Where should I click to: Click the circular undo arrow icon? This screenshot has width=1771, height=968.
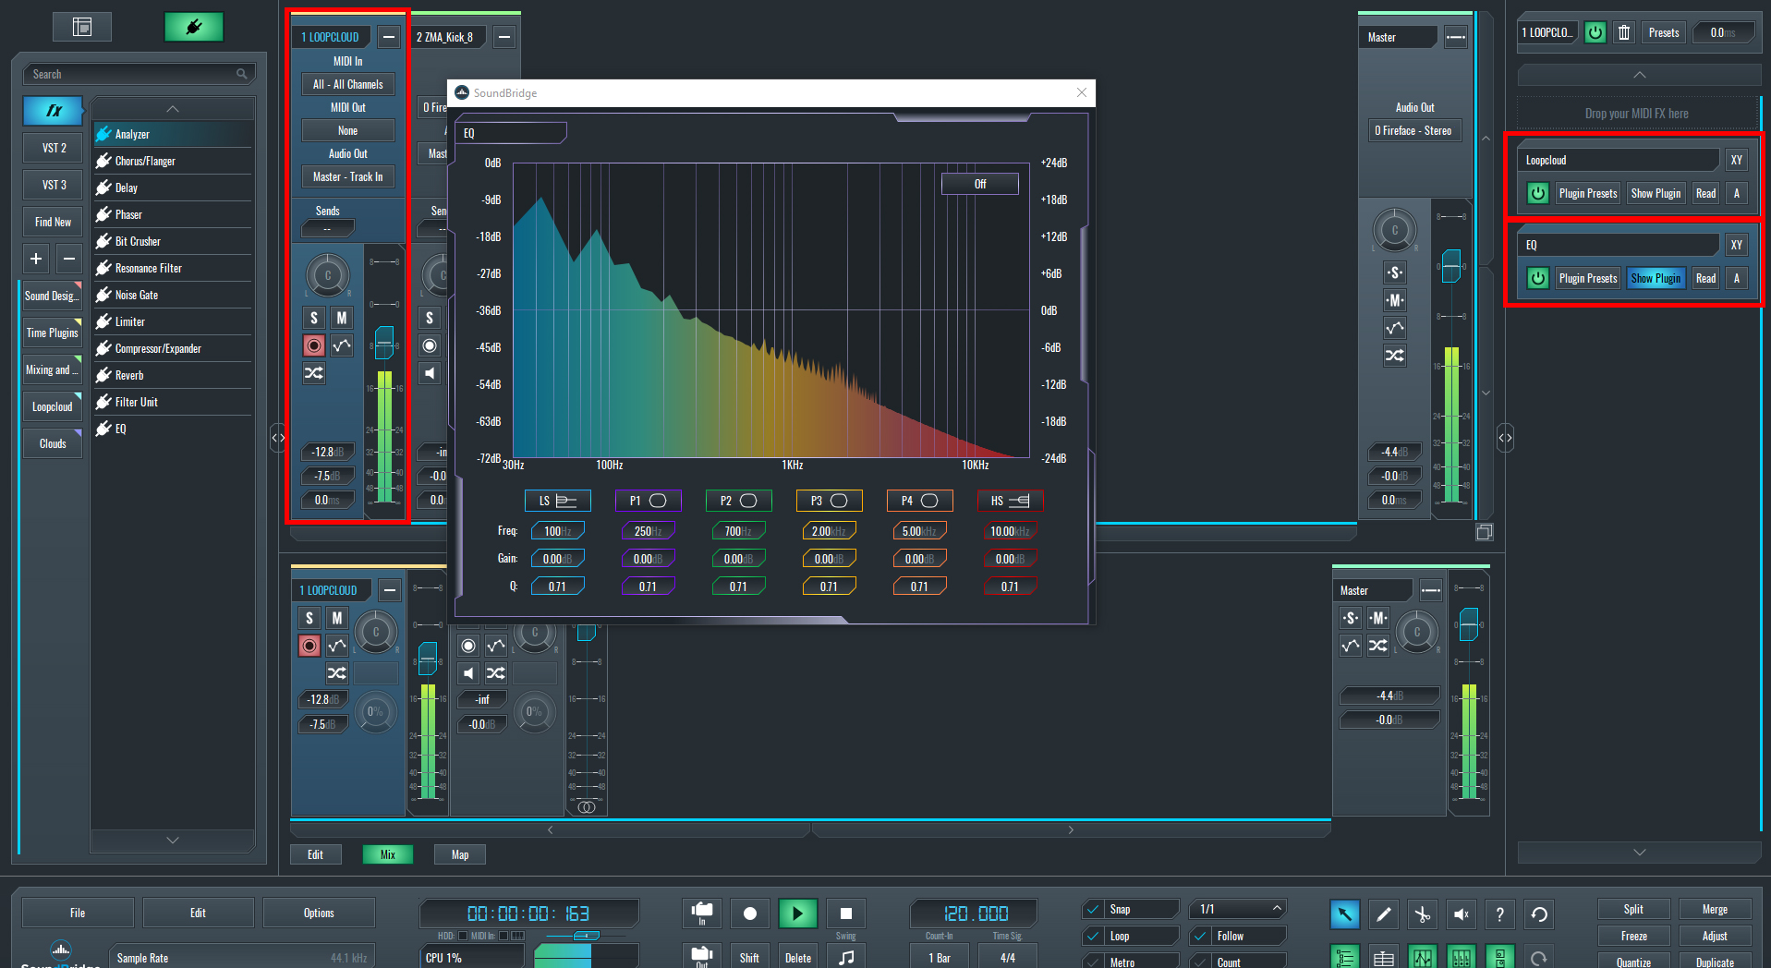(1539, 914)
